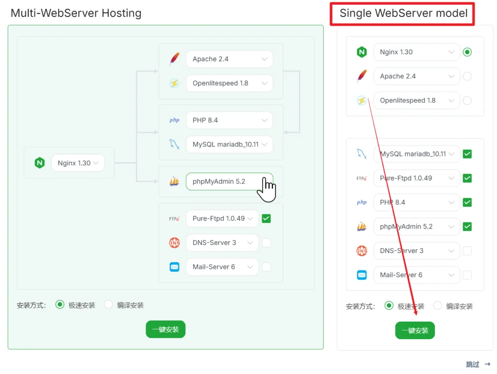Uncheck PHP 8.4 in Single WebServer model
497x374 pixels.
467,203
